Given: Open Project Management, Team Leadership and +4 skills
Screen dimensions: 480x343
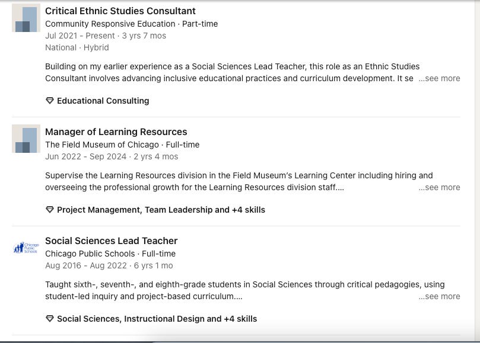Looking at the screenshot, I should pyautogui.click(x=161, y=210).
